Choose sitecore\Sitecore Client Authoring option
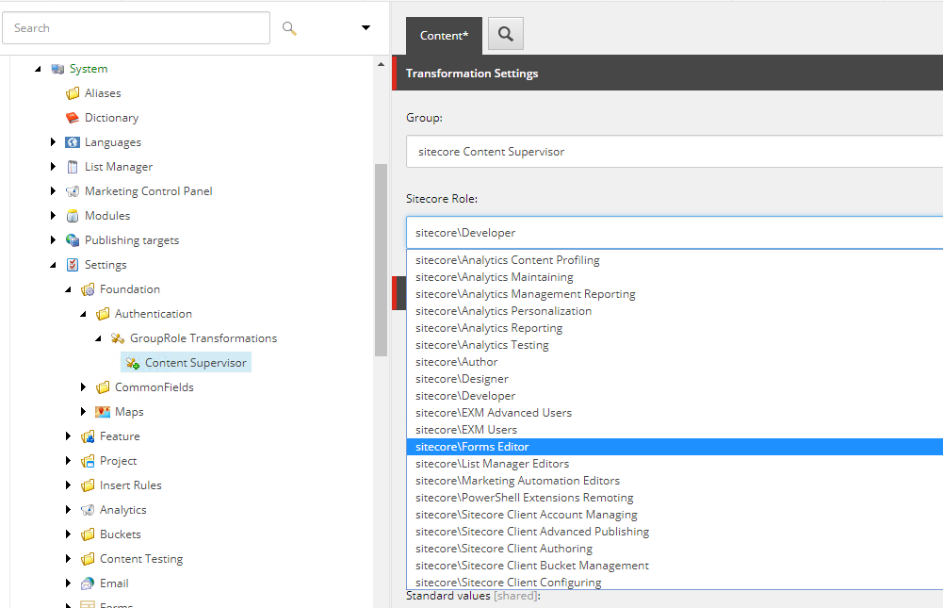The height and width of the screenshot is (608, 943). [675, 549]
